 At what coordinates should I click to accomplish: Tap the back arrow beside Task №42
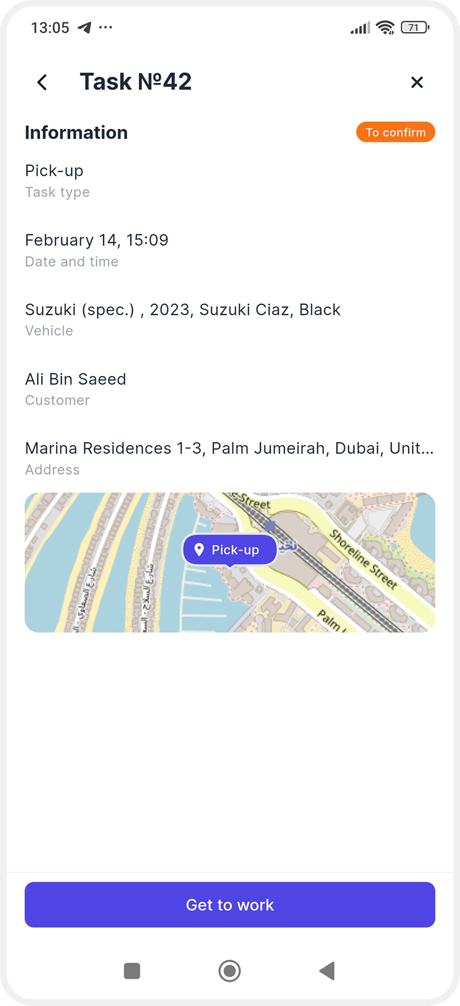pyautogui.click(x=42, y=82)
